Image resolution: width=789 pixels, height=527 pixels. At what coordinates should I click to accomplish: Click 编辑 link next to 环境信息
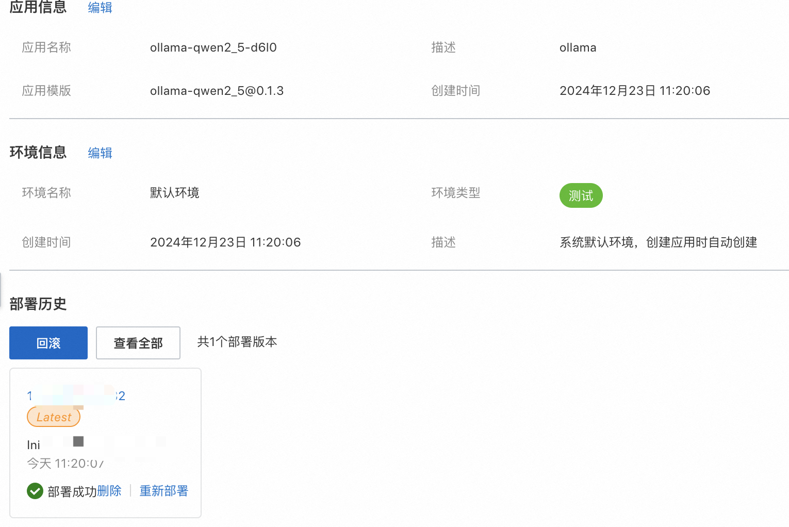point(100,153)
